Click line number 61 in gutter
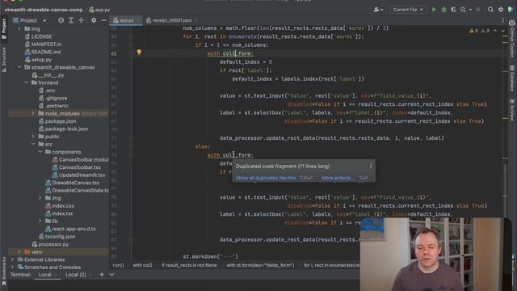This screenshot has height=291, width=517. point(114,53)
